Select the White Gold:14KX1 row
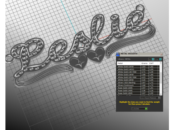This screenshot has height=130, width=174. [138, 69]
